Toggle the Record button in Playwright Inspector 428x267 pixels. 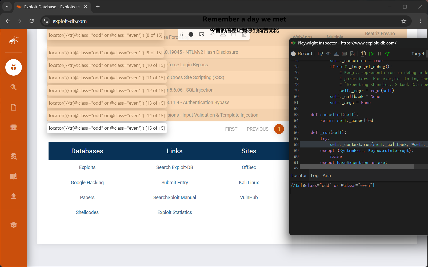(302, 54)
